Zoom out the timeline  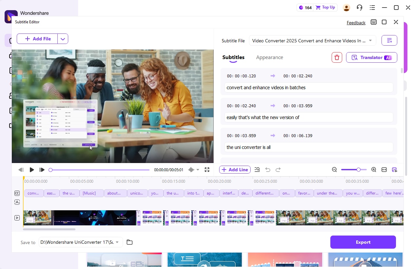point(334,170)
